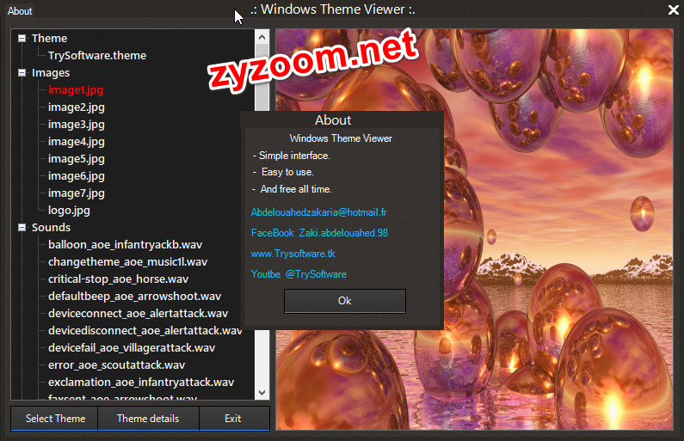Select logo.jpg in the tree
684x441 pixels.
(x=69, y=211)
